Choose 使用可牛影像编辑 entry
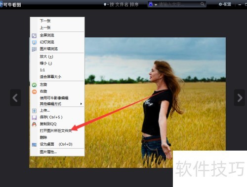The image size is (247, 187). click(x=57, y=98)
